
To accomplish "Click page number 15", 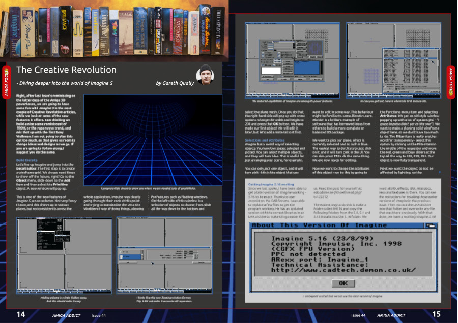I will tap(436, 314).
